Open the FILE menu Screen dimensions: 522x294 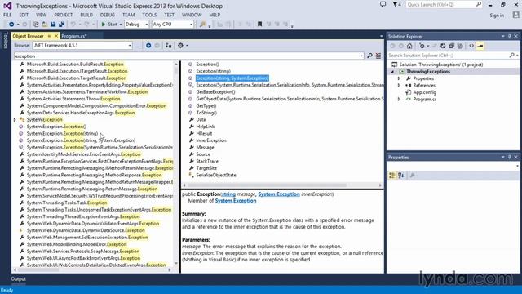7,15
